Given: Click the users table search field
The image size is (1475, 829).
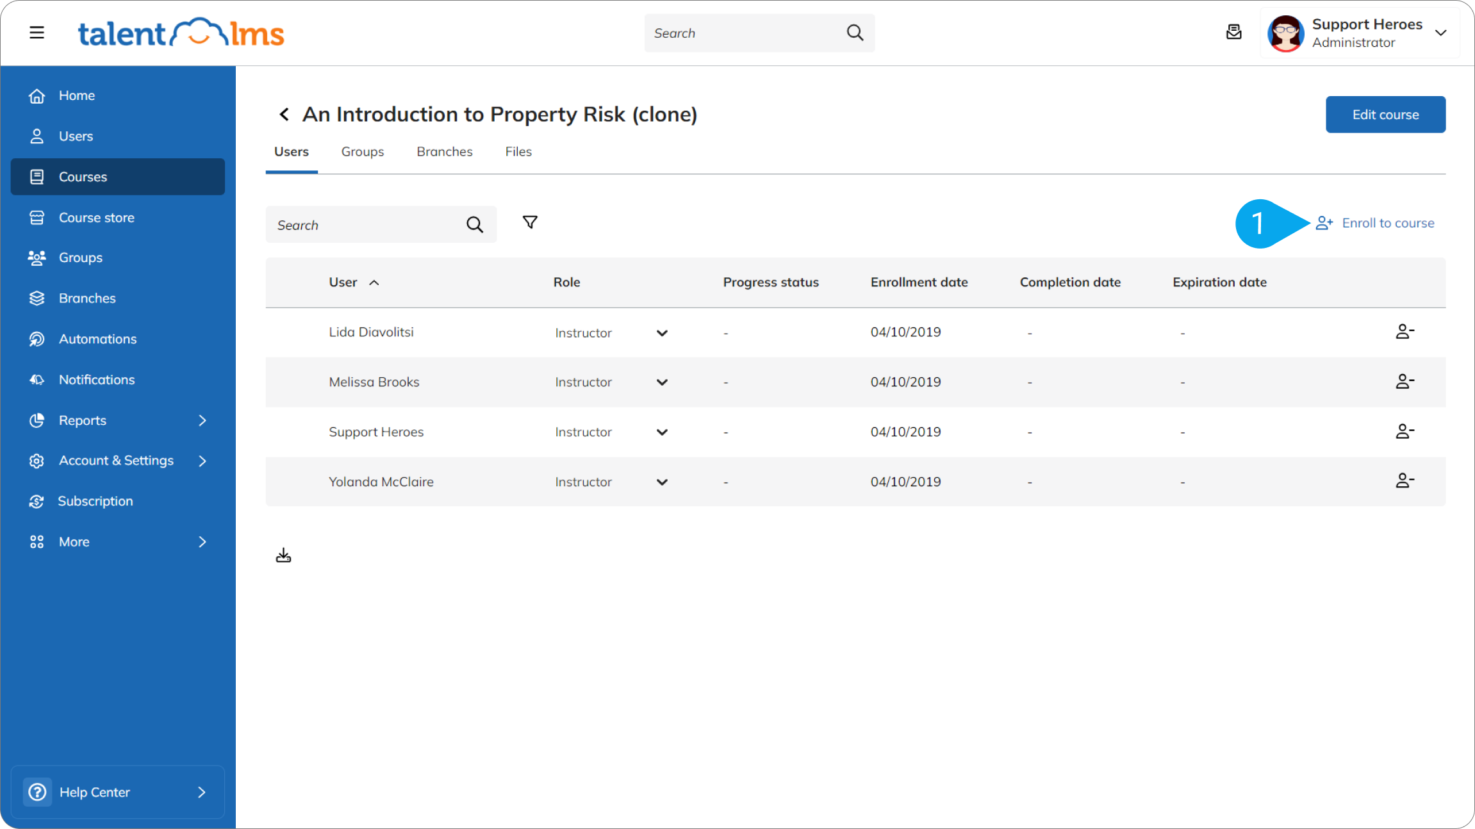Looking at the screenshot, I should pos(381,224).
